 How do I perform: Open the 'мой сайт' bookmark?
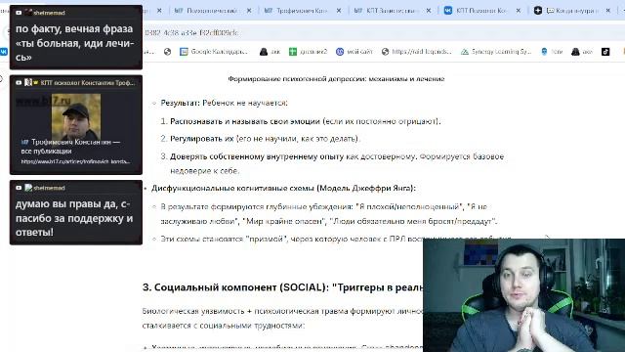tap(354, 52)
